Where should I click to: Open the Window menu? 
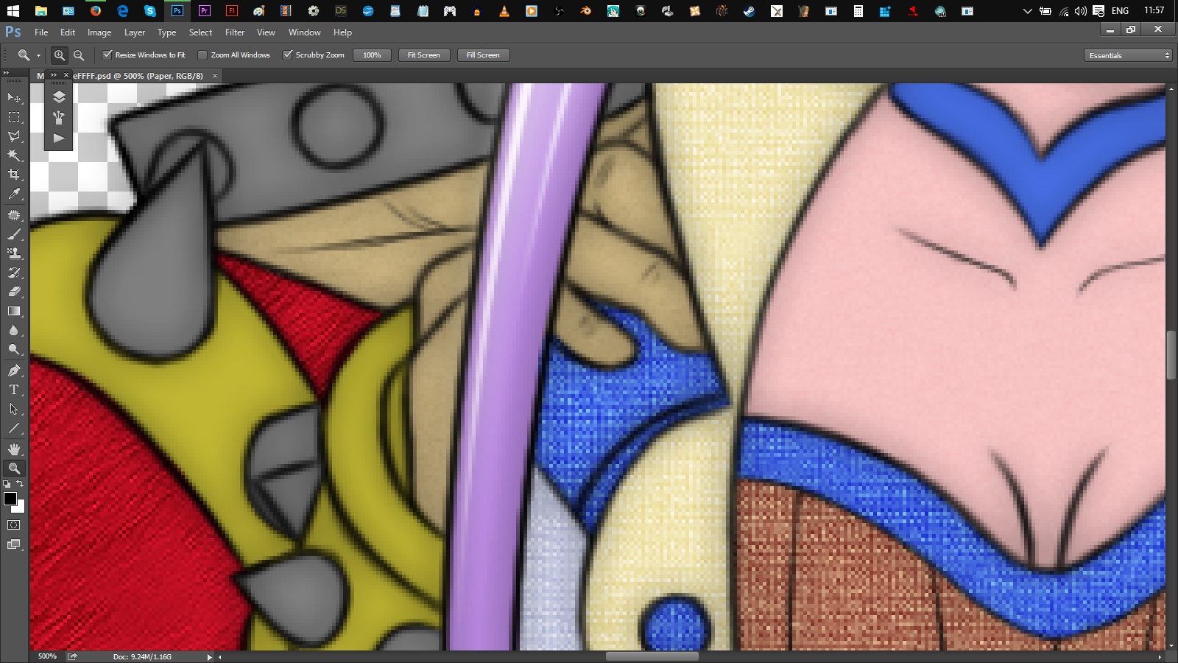pyautogui.click(x=305, y=32)
